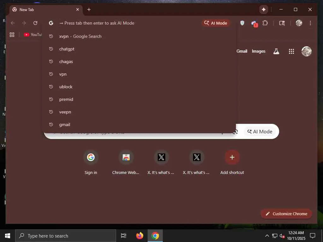
Task: Click the muted volume tray icon
Action: point(282,236)
